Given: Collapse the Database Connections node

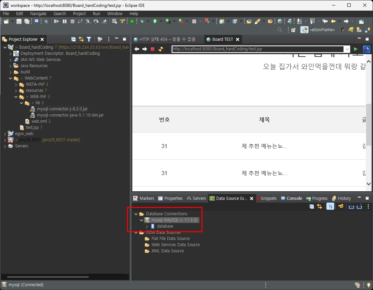Looking at the screenshot, I should (x=136, y=214).
